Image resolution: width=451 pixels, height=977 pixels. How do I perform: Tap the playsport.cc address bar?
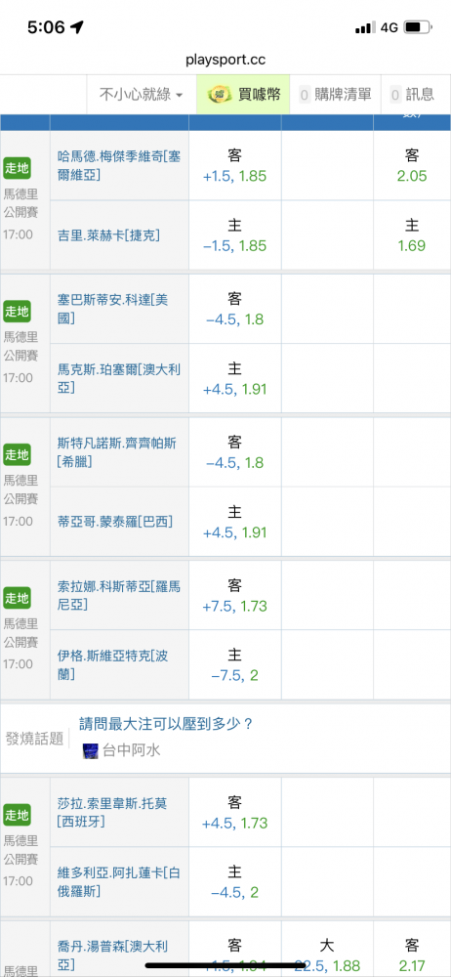225,60
